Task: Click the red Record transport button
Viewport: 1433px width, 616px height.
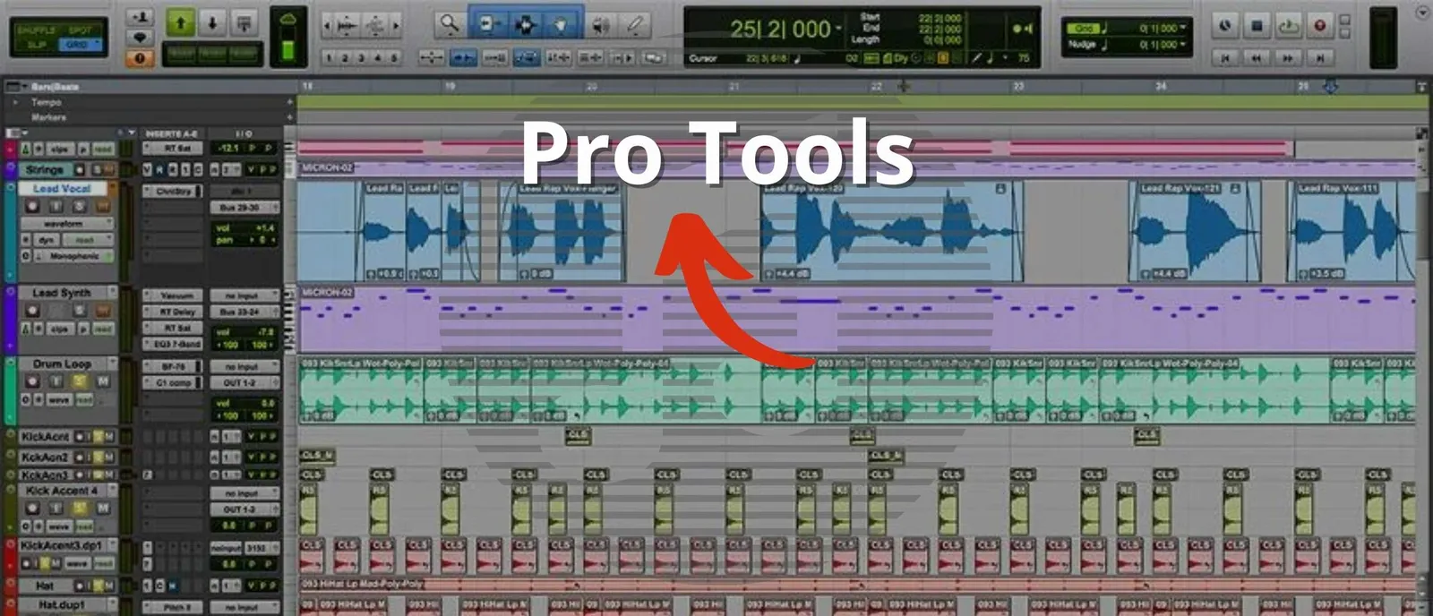Action: click(x=1319, y=26)
